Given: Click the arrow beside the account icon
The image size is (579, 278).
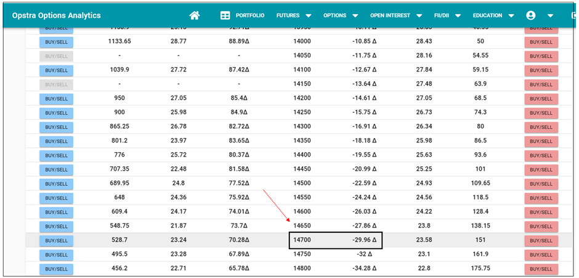Looking at the screenshot, I should pyautogui.click(x=550, y=15).
